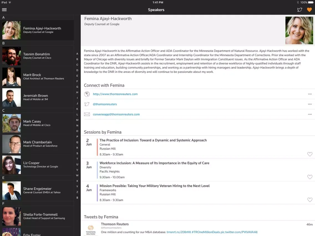Select speaker Marit Brock

(37, 77)
